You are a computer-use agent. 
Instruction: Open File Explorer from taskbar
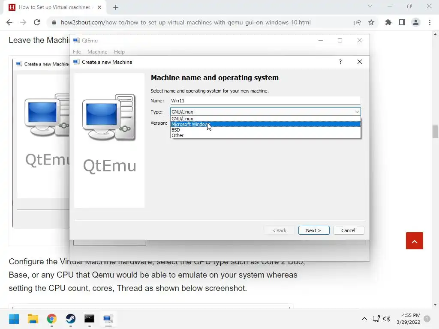coord(33,319)
